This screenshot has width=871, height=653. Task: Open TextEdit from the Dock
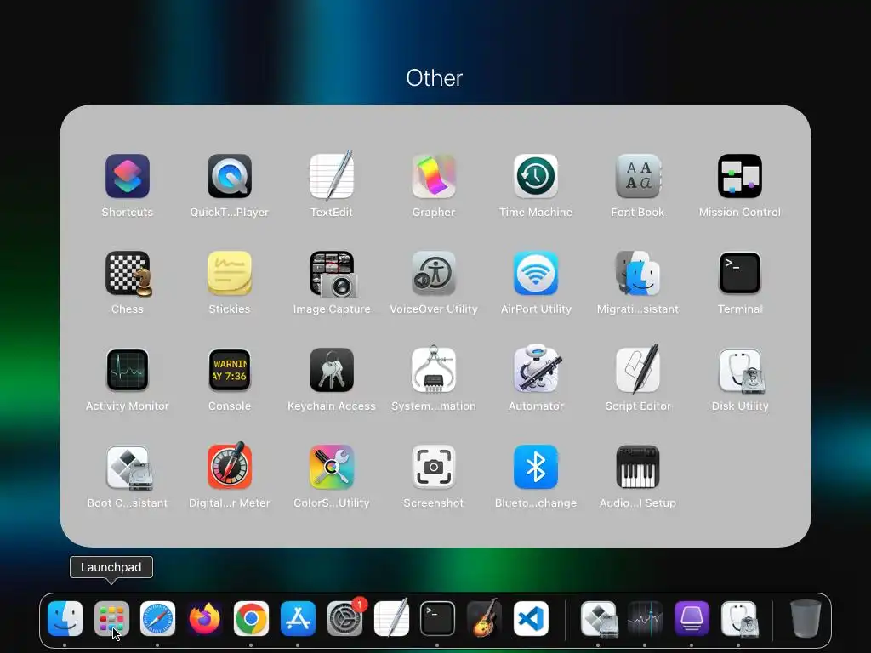(x=391, y=619)
